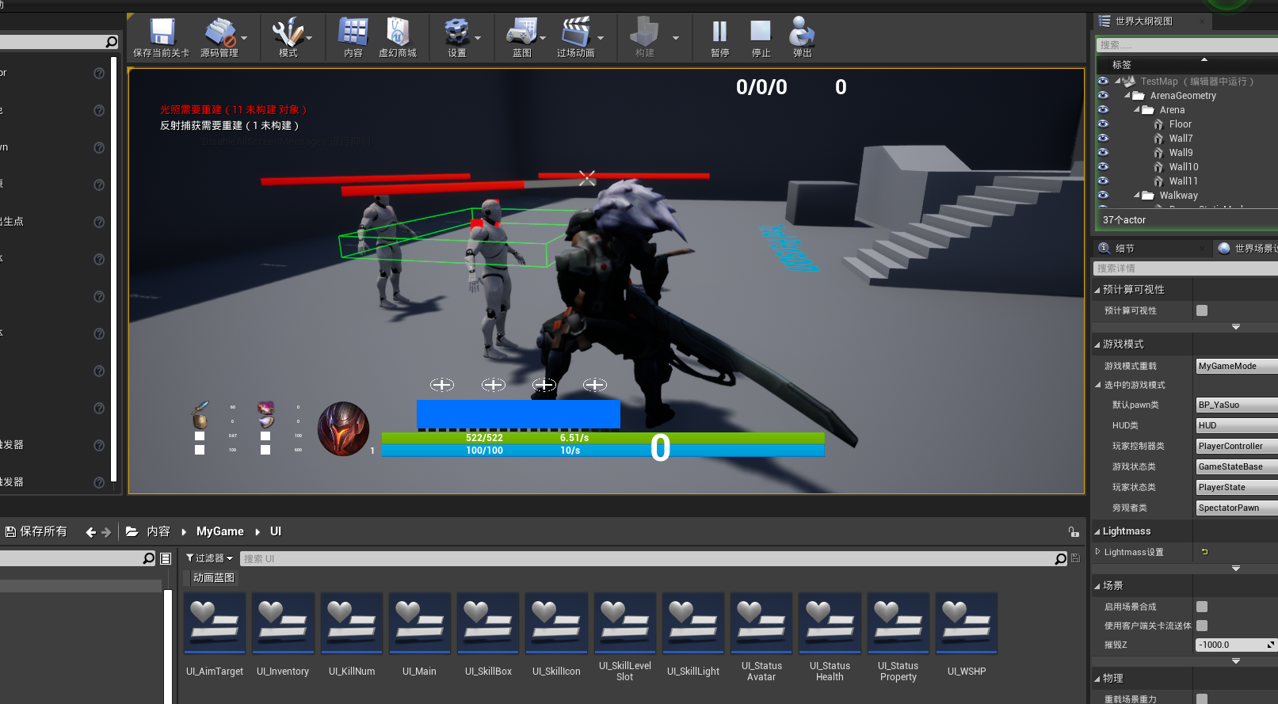The width and height of the screenshot is (1278, 704).
Task: Open the Settings (设置) toolbar icon
Action: coord(456,32)
